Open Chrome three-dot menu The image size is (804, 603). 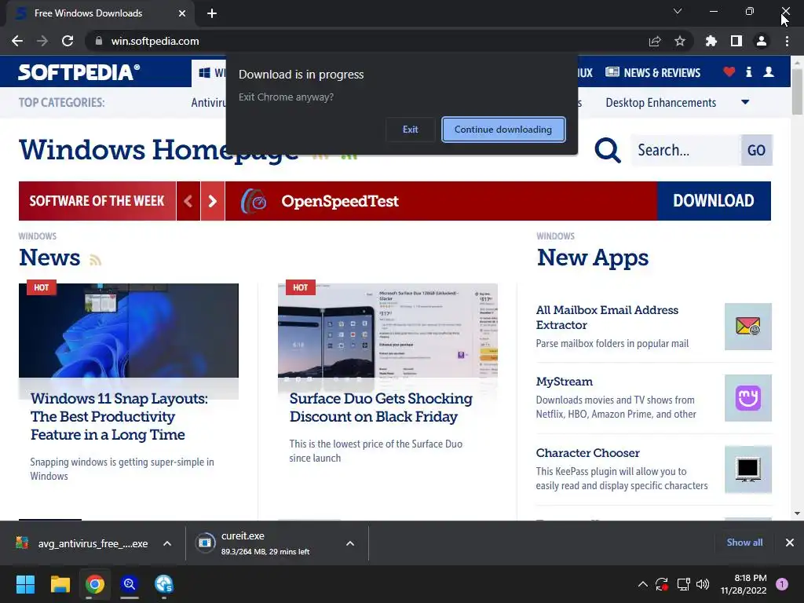point(787,41)
